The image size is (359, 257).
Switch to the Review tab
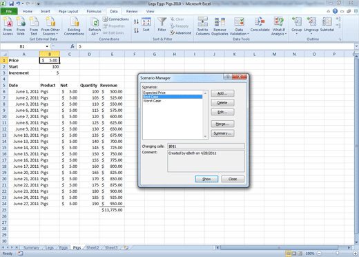click(x=132, y=11)
